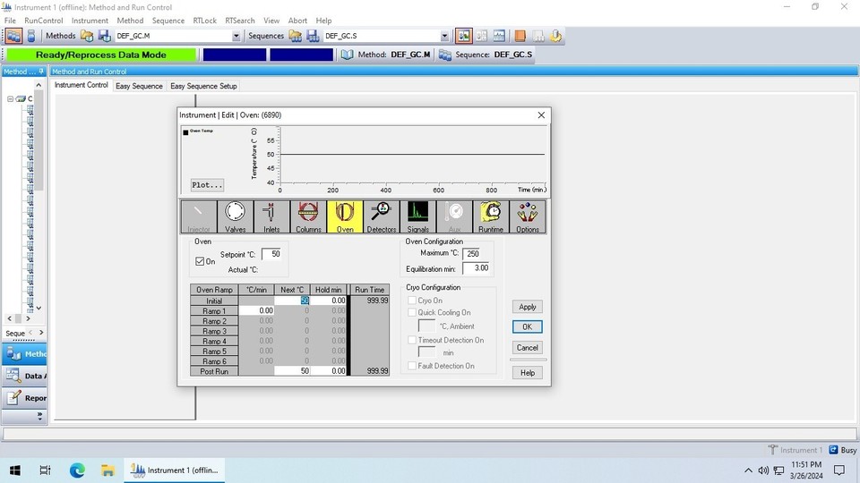Open the Signals icon

point(418,216)
